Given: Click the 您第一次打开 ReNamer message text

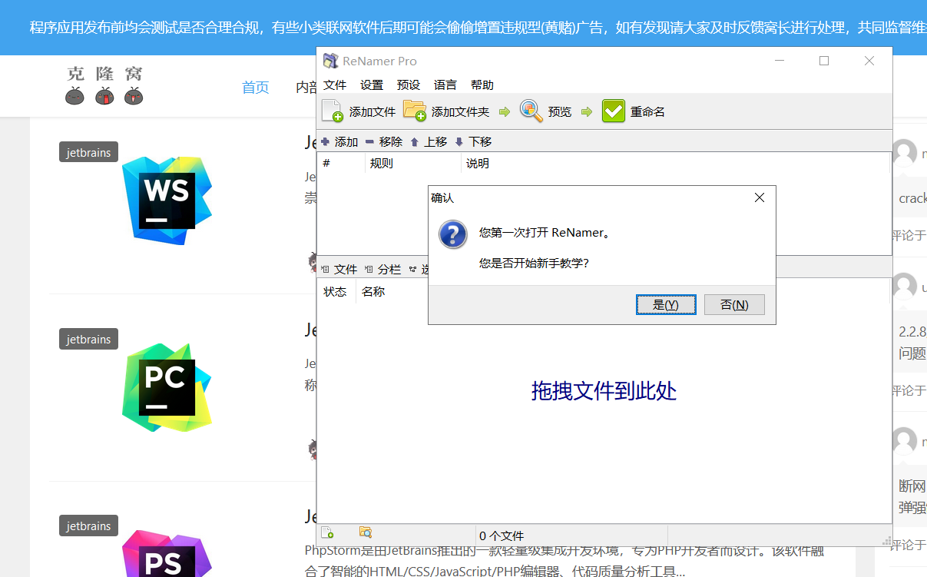Looking at the screenshot, I should coord(545,232).
